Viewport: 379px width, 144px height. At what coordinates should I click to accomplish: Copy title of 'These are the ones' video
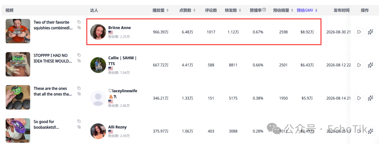pos(79,88)
